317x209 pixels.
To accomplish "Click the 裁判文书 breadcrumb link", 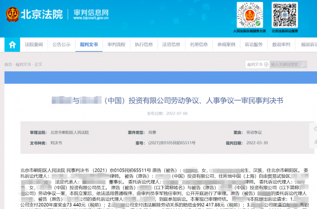I will point(23,64).
